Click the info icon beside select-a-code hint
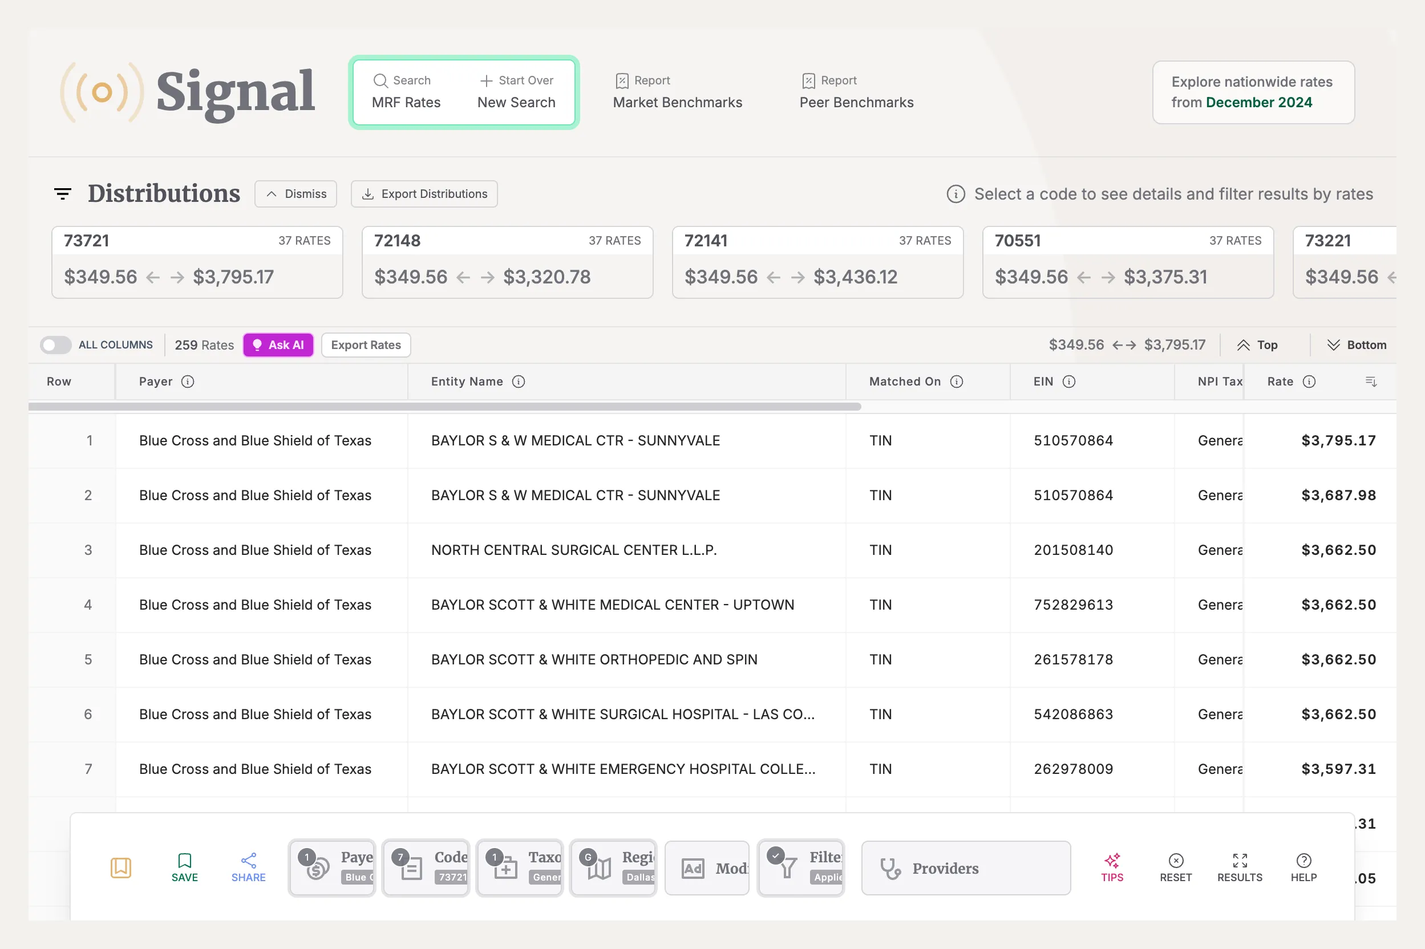Image resolution: width=1425 pixels, height=949 pixels. [956, 194]
